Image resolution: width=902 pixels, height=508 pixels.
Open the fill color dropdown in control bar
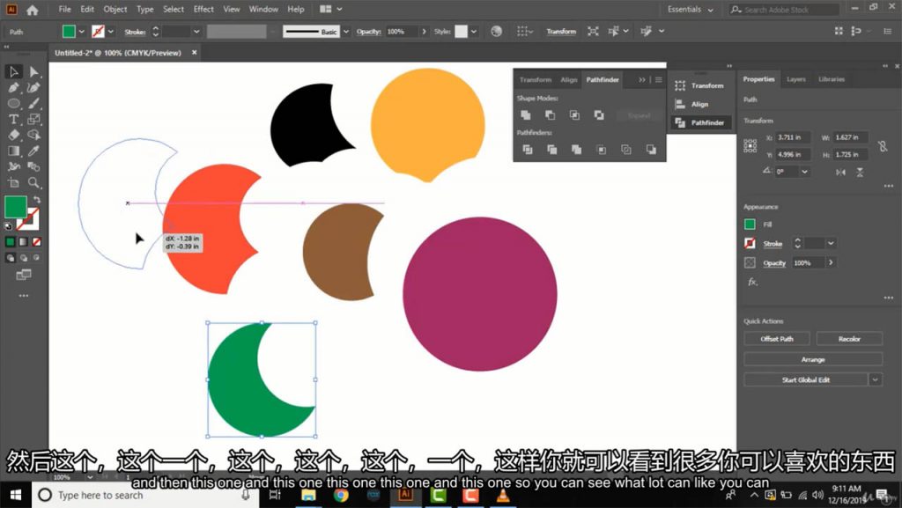click(x=82, y=32)
